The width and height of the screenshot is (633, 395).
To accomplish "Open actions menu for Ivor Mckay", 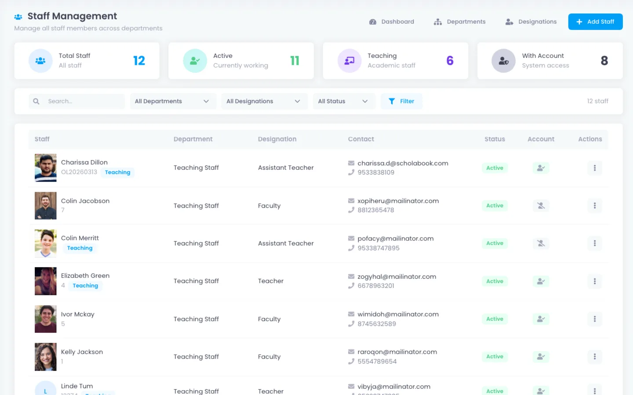I will (595, 319).
